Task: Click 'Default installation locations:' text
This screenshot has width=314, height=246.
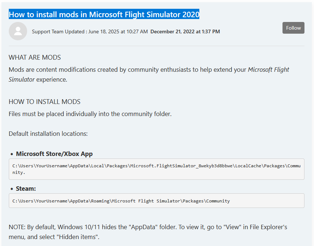Action: coord(48,134)
